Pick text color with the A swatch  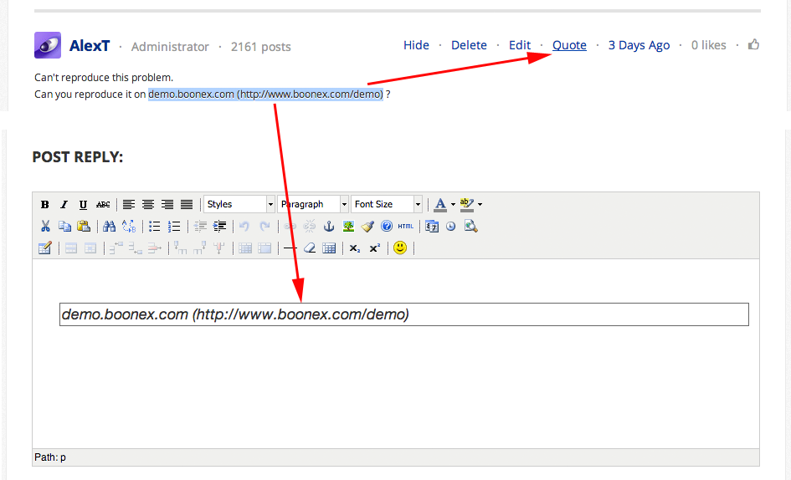pos(440,205)
